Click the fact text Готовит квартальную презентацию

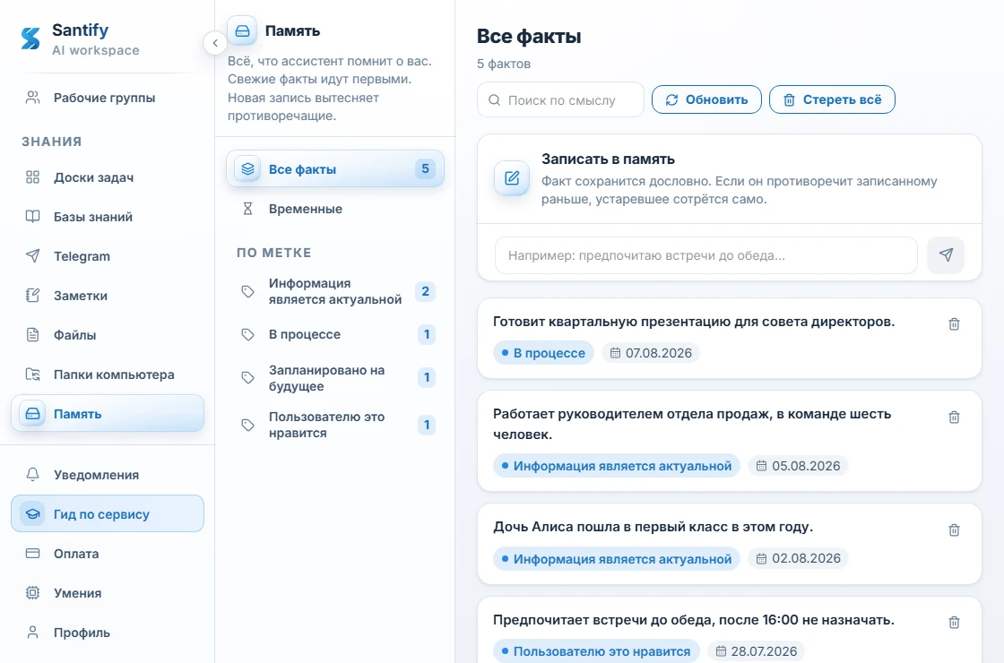click(x=694, y=322)
